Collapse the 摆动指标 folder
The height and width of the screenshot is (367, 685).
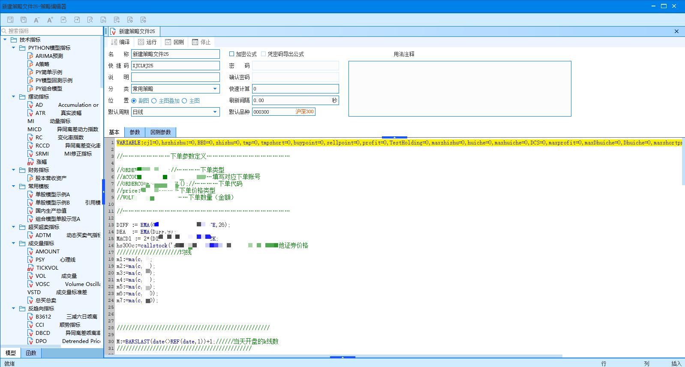tap(13, 96)
